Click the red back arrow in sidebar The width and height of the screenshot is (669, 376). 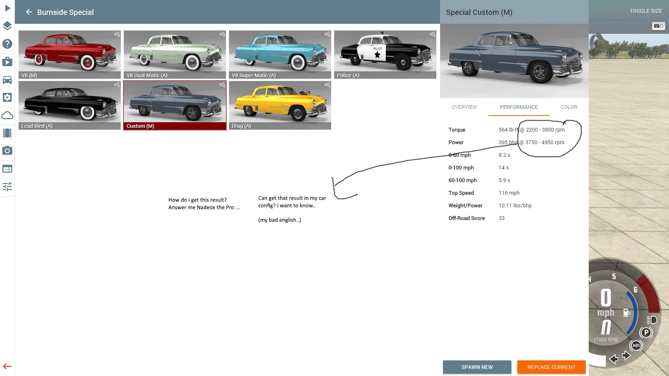click(x=7, y=366)
